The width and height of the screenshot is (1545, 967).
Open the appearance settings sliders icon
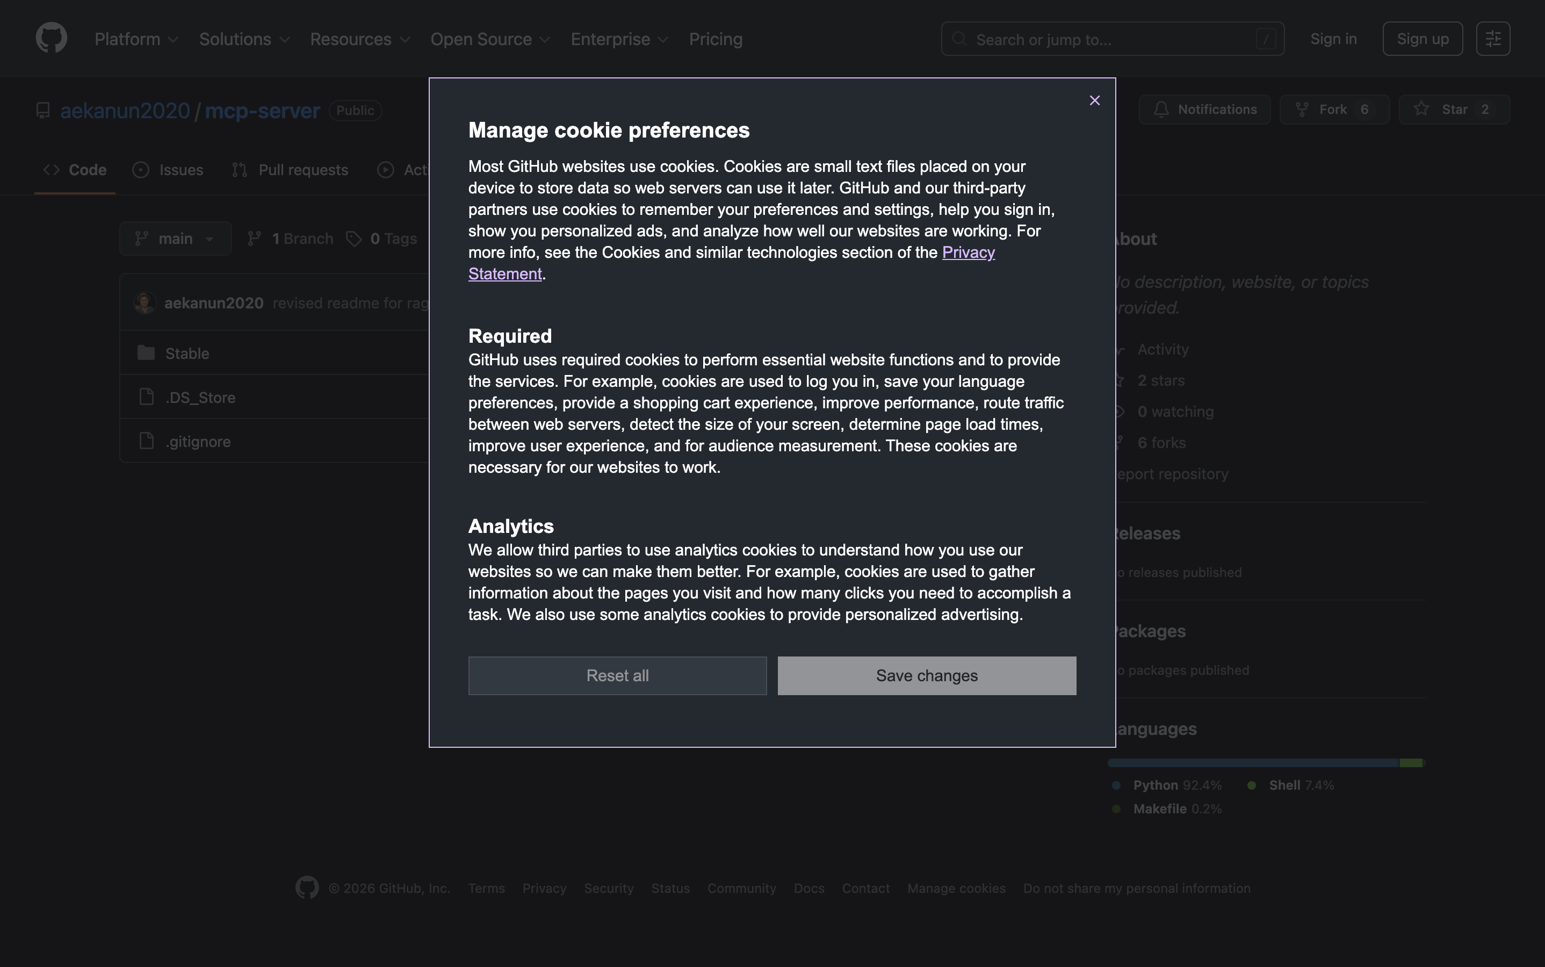pos(1492,39)
